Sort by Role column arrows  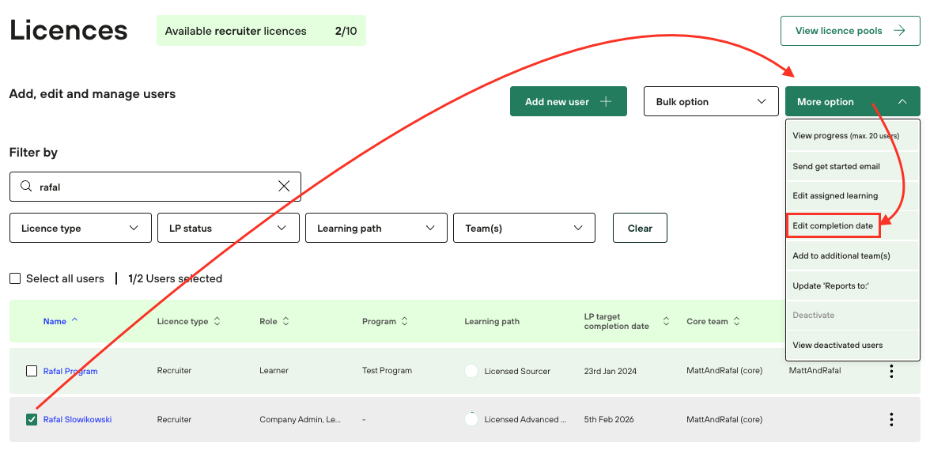pyautogui.click(x=286, y=322)
